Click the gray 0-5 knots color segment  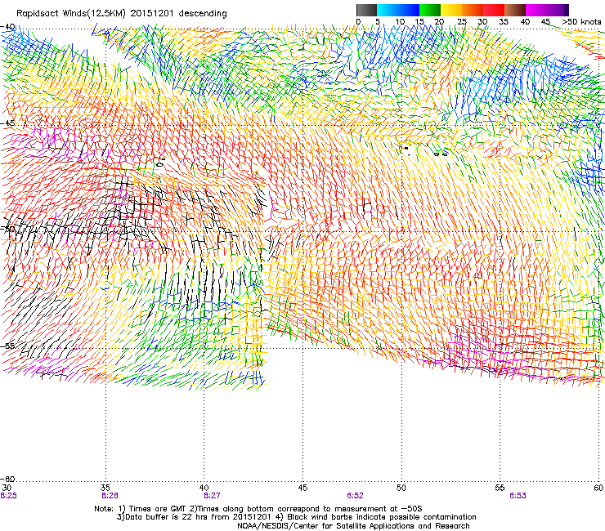coord(366,10)
